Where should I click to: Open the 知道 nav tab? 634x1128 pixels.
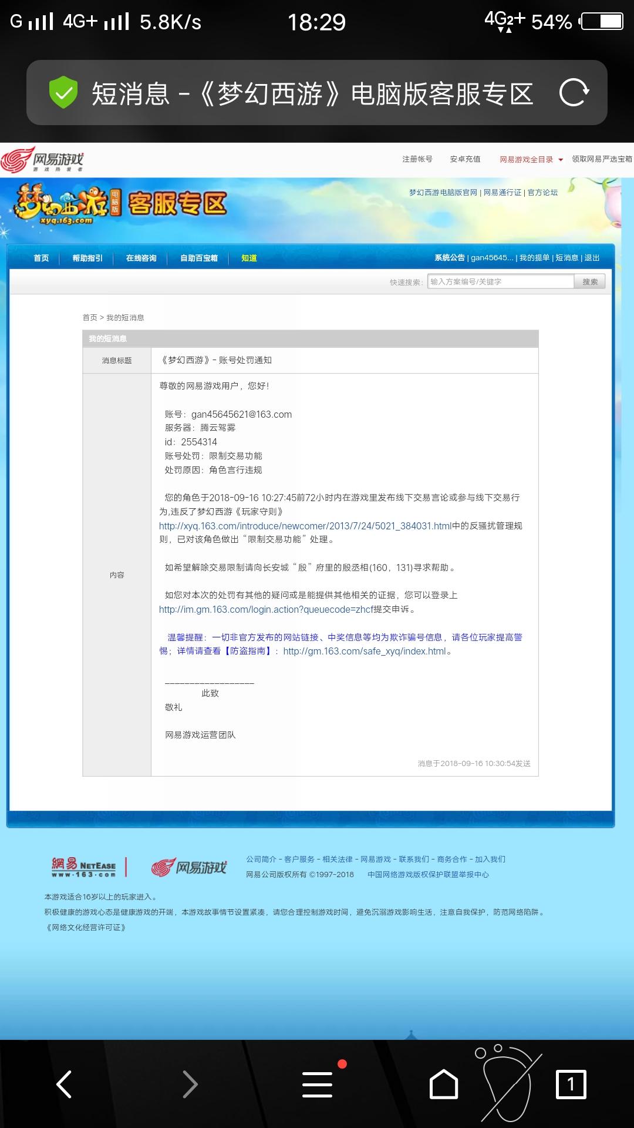point(249,258)
